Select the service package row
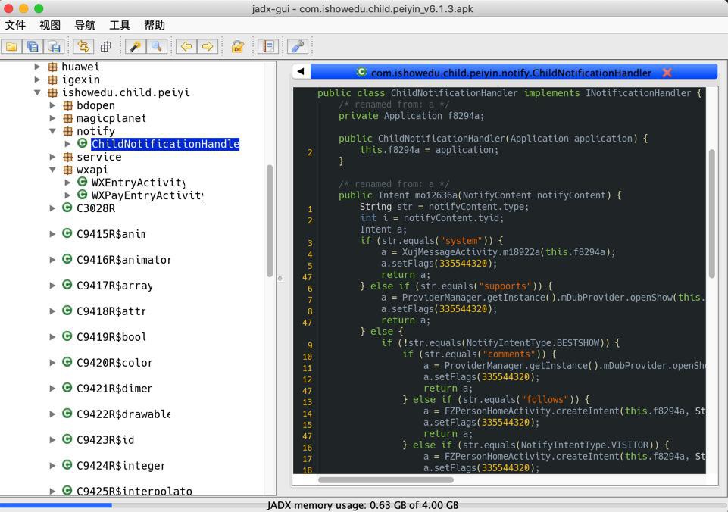The image size is (728, 512). point(99,157)
